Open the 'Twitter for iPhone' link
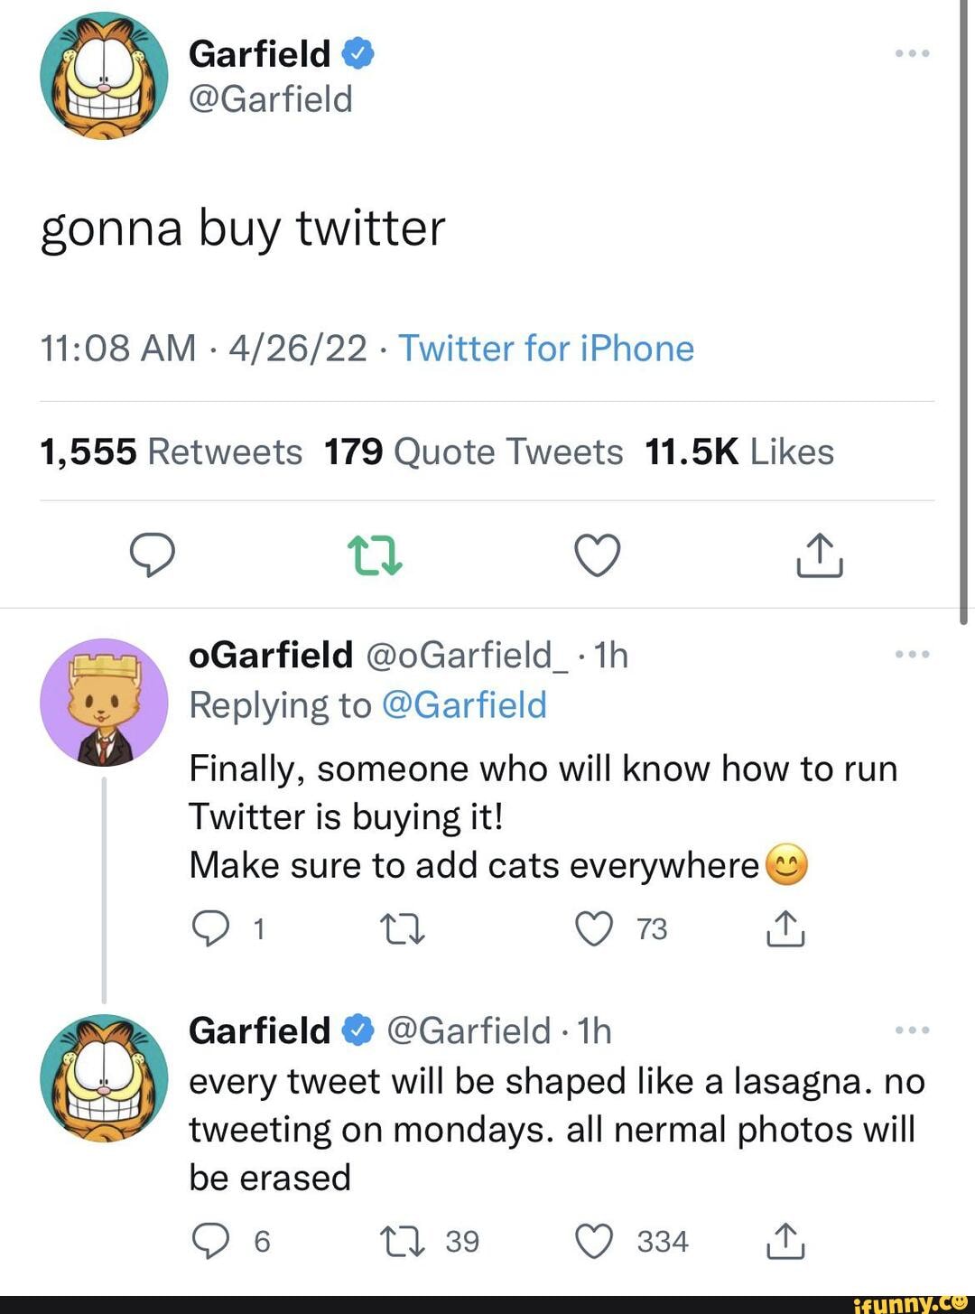 point(546,349)
